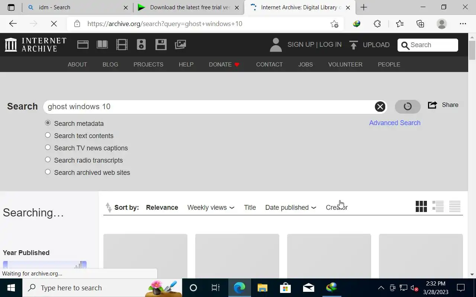Open the Internet Archive logo home link

tap(35, 45)
